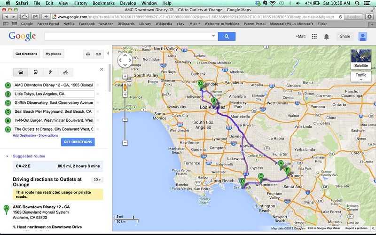Click the Apple menu logo
The image size is (376, 235).
click(x=8, y=3)
